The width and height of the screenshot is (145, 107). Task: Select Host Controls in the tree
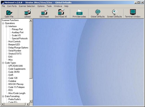[14, 41]
